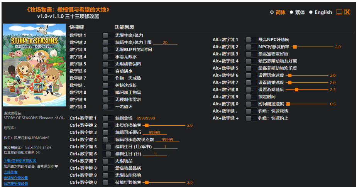Enable 无限技能经验 toggle
The width and height of the screenshot is (357, 187).
[x=108, y=175]
